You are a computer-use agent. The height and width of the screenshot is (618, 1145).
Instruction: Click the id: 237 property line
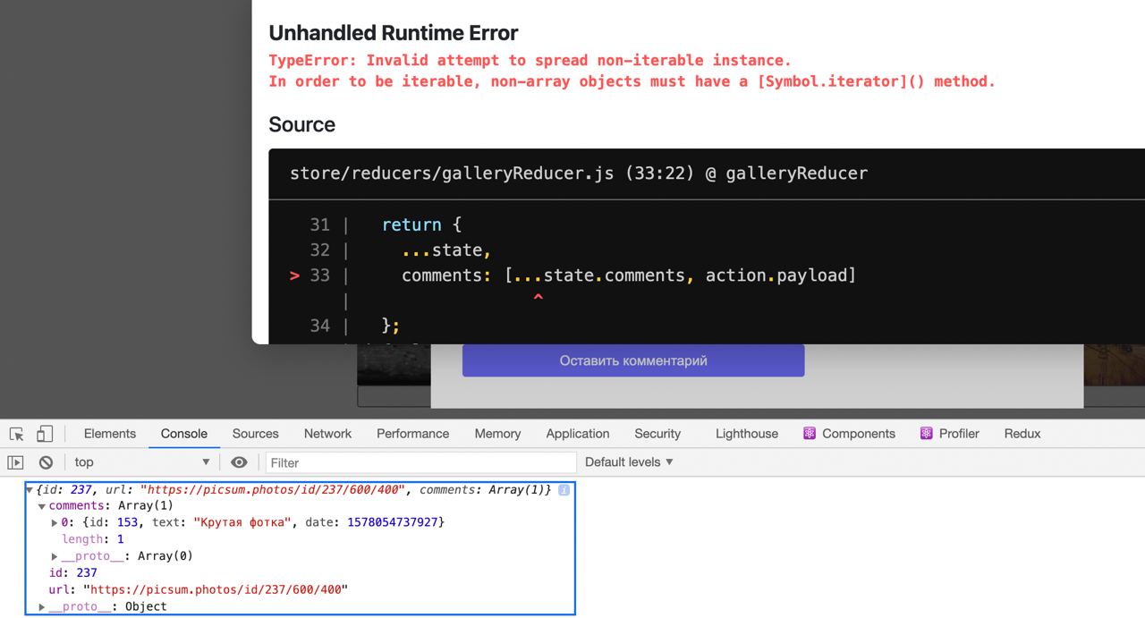point(72,573)
